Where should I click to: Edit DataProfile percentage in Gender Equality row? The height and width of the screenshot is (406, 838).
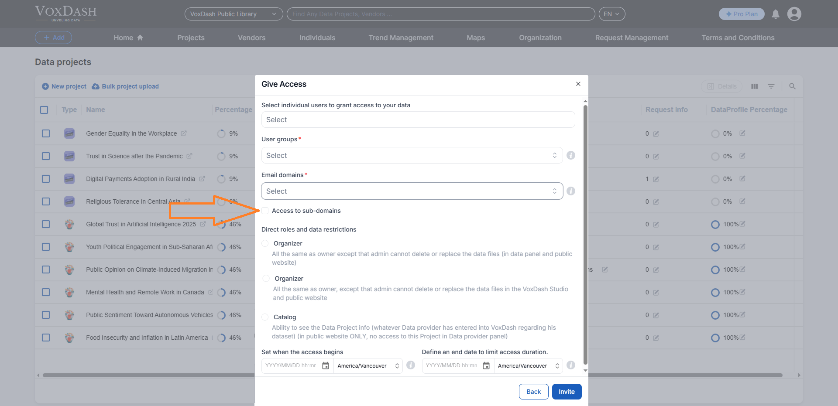tap(742, 133)
